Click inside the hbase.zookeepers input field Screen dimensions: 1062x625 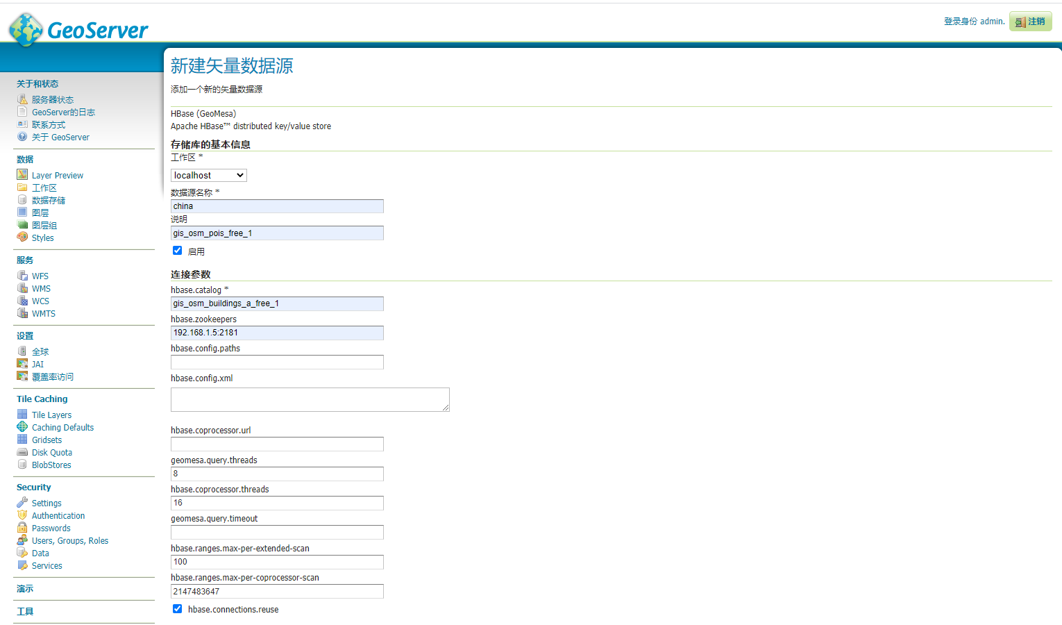pyautogui.click(x=277, y=333)
